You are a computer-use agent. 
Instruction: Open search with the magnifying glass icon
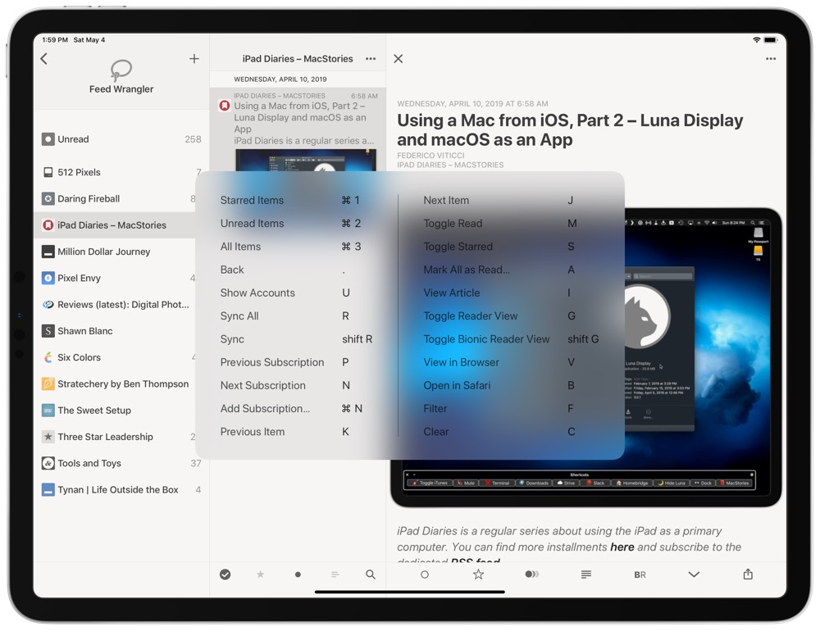[x=371, y=574]
